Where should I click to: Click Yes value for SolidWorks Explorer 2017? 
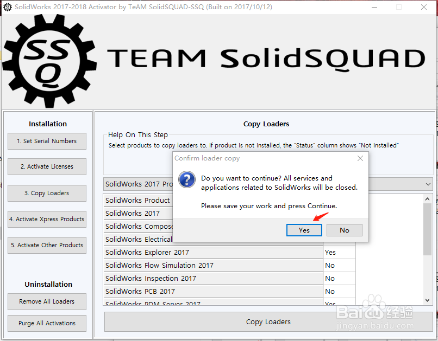(340, 253)
